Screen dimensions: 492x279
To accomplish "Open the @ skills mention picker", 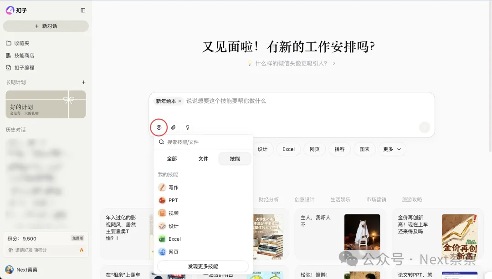I will (159, 127).
